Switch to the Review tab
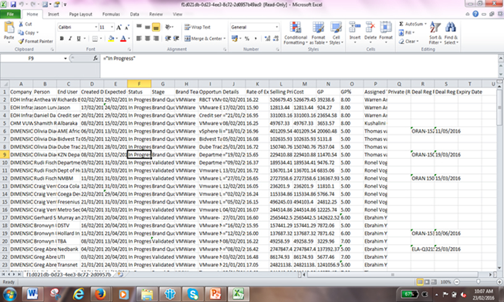Viewport: 504px width, 302px height. (156, 14)
